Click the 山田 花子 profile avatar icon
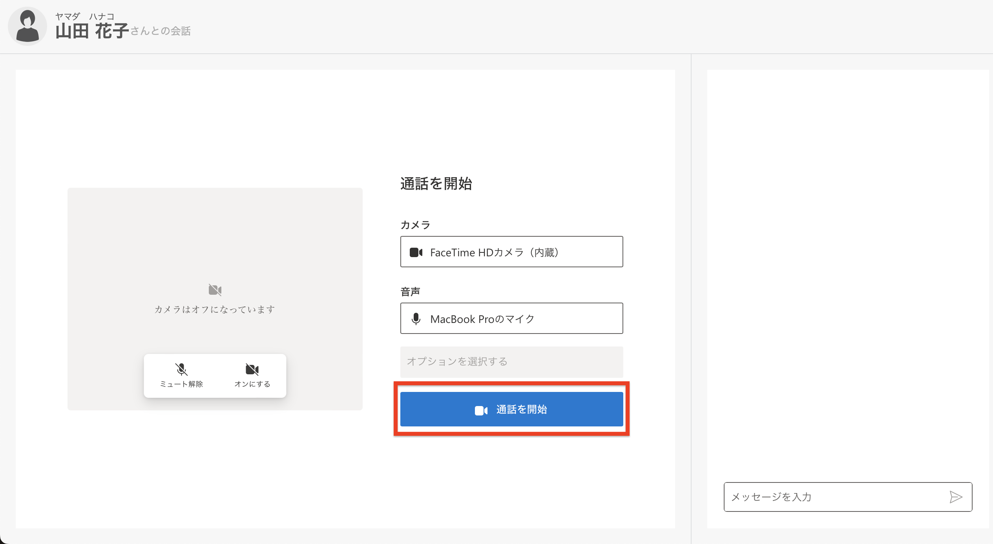 (27, 26)
